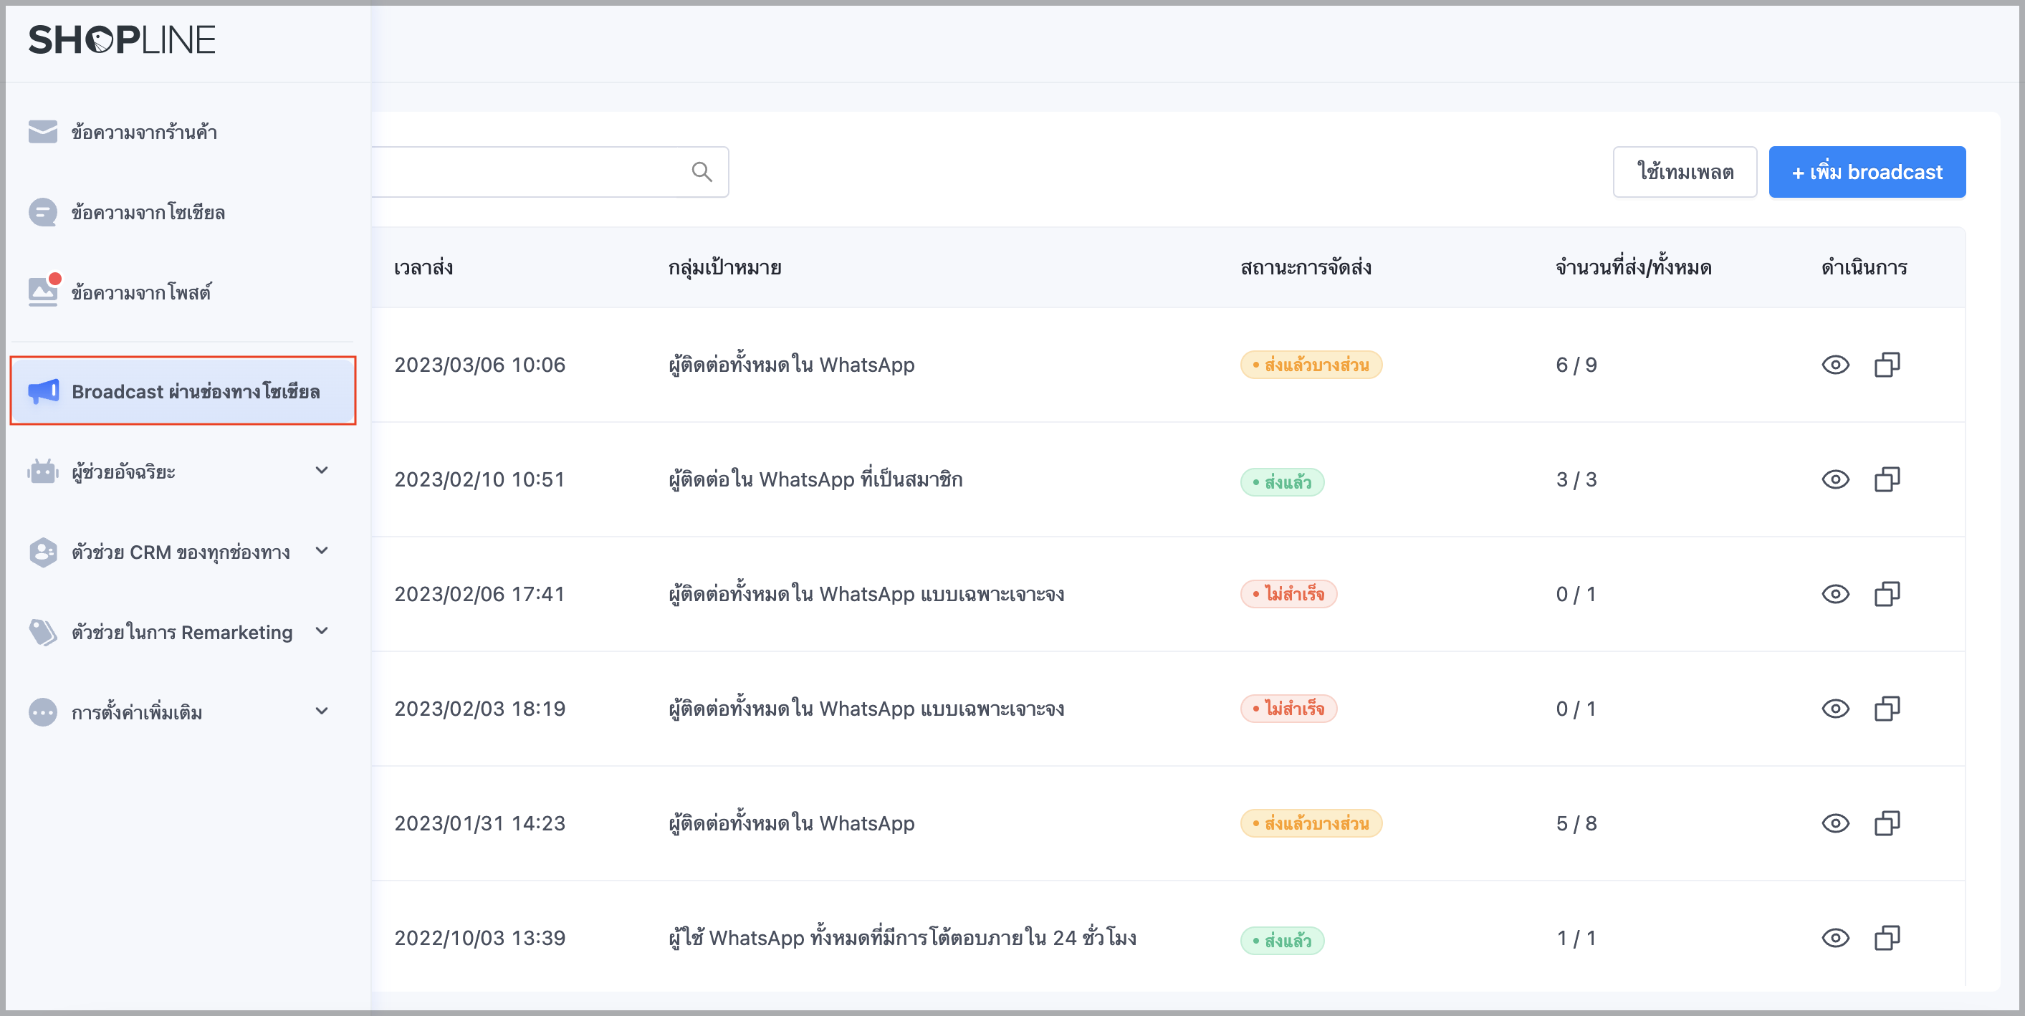Click the เวลาส่ง column header
The height and width of the screenshot is (1016, 2025).
coord(423,267)
